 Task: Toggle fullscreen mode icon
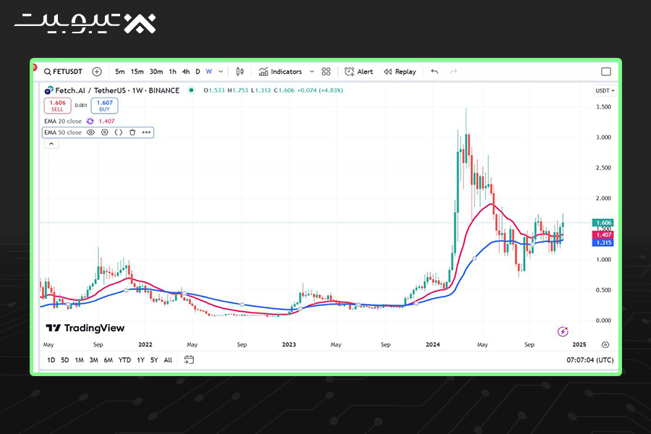(606, 72)
